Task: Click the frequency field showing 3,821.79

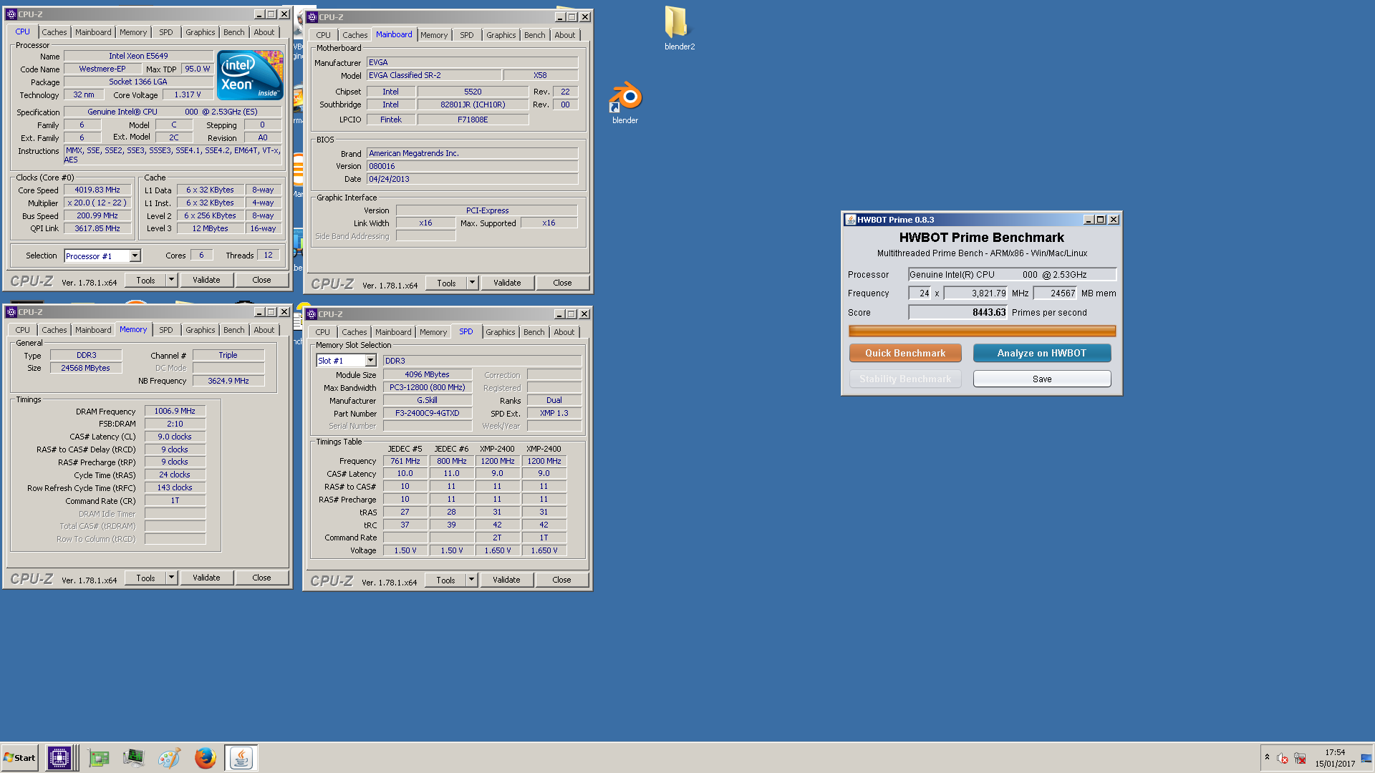Action: pos(975,293)
